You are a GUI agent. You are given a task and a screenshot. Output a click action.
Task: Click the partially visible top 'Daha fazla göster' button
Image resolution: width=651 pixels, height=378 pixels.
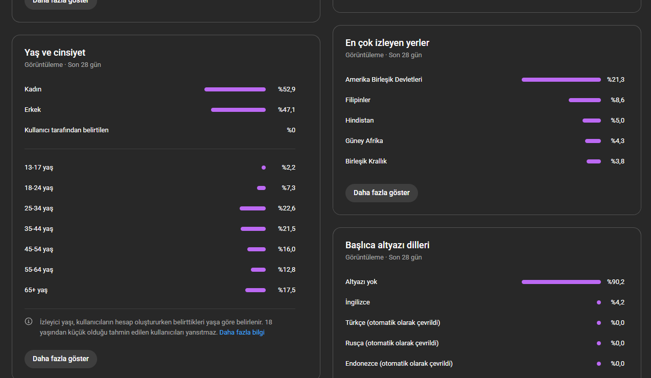coord(61,3)
